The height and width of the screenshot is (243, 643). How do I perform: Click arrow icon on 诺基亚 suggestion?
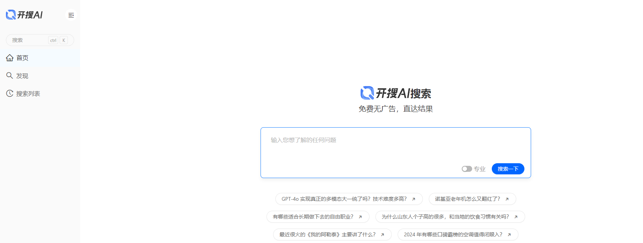click(507, 199)
